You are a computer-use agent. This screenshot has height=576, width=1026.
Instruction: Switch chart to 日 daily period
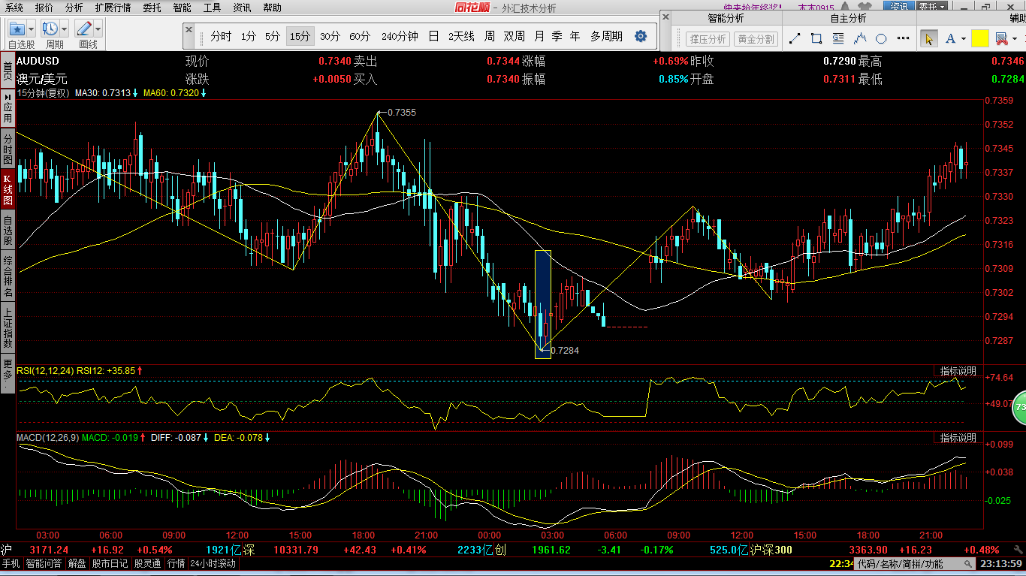433,36
